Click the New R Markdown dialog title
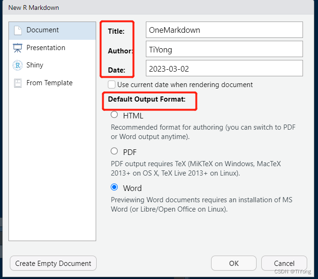This screenshot has height=279, width=318. point(34,7)
